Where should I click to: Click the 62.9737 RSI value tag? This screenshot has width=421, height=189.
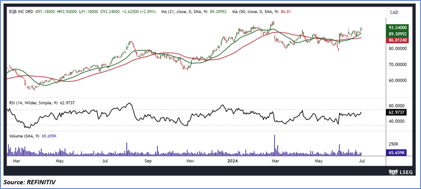(x=397, y=112)
